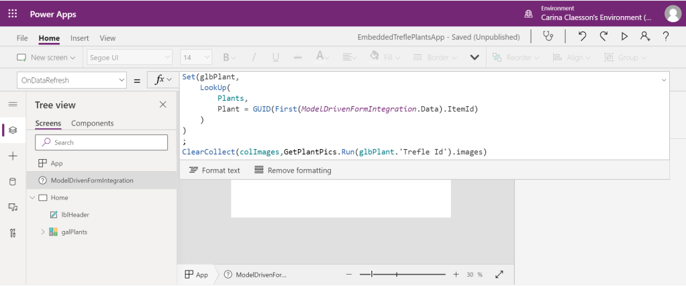The height and width of the screenshot is (286, 686).
Task: Expand the galPlants tree node
Action: (x=44, y=232)
